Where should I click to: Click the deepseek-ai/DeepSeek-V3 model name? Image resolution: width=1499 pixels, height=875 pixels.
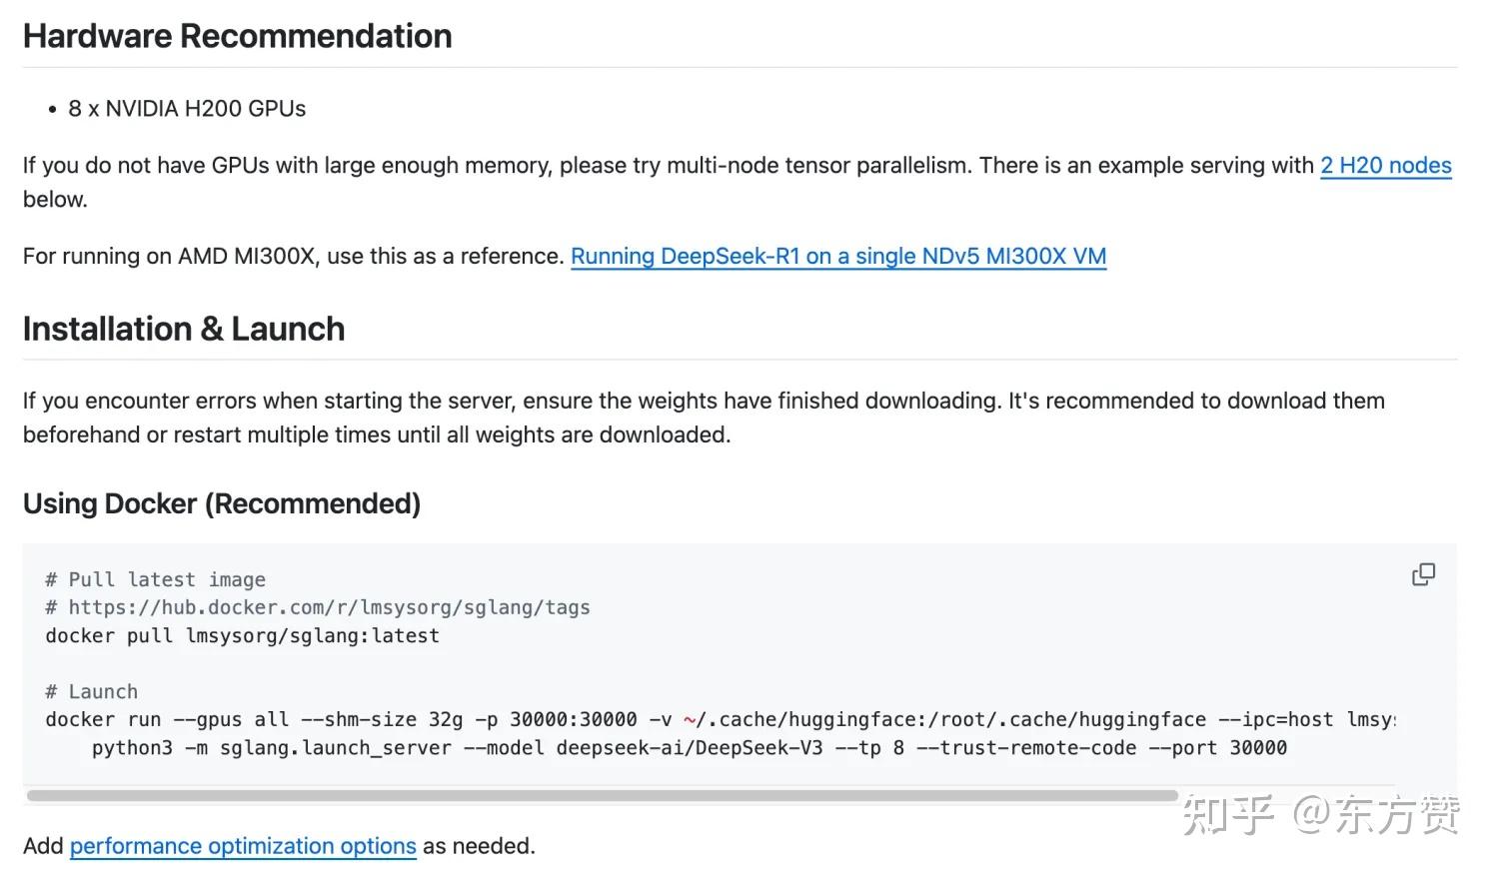tap(689, 748)
